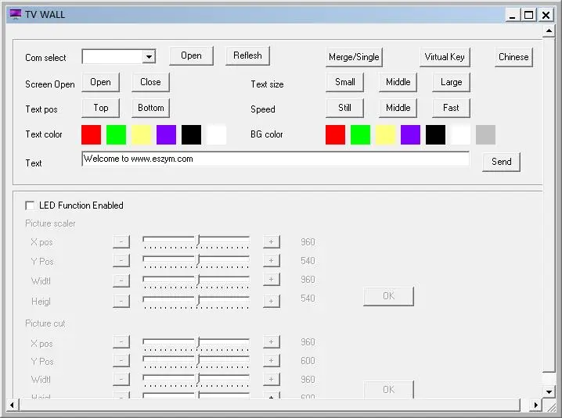The height and width of the screenshot is (418, 562).
Task: Set text size to Large
Action: [x=452, y=82]
